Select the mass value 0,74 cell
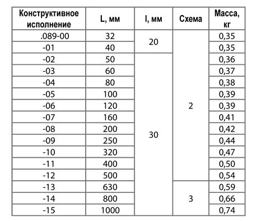Screen dimensions: 257x221 [227, 210]
